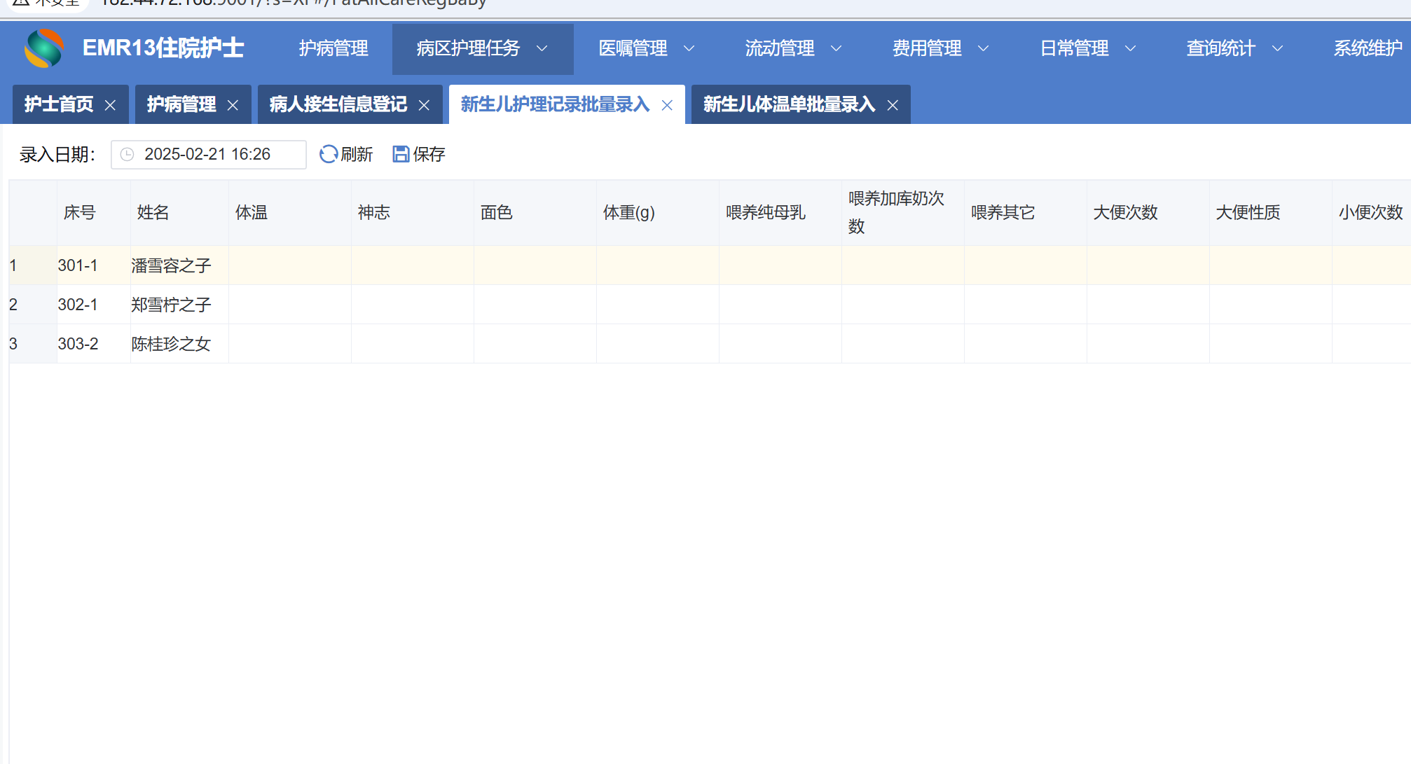Image resolution: width=1411 pixels, height=764 pixels.
Task: Select the row for 郑雪柠之子
Action: coord(171,305)
